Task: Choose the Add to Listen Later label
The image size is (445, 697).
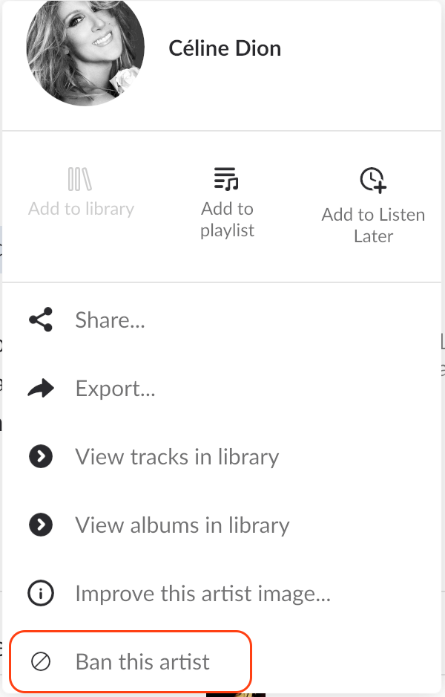Action: [x=373, y=225]
